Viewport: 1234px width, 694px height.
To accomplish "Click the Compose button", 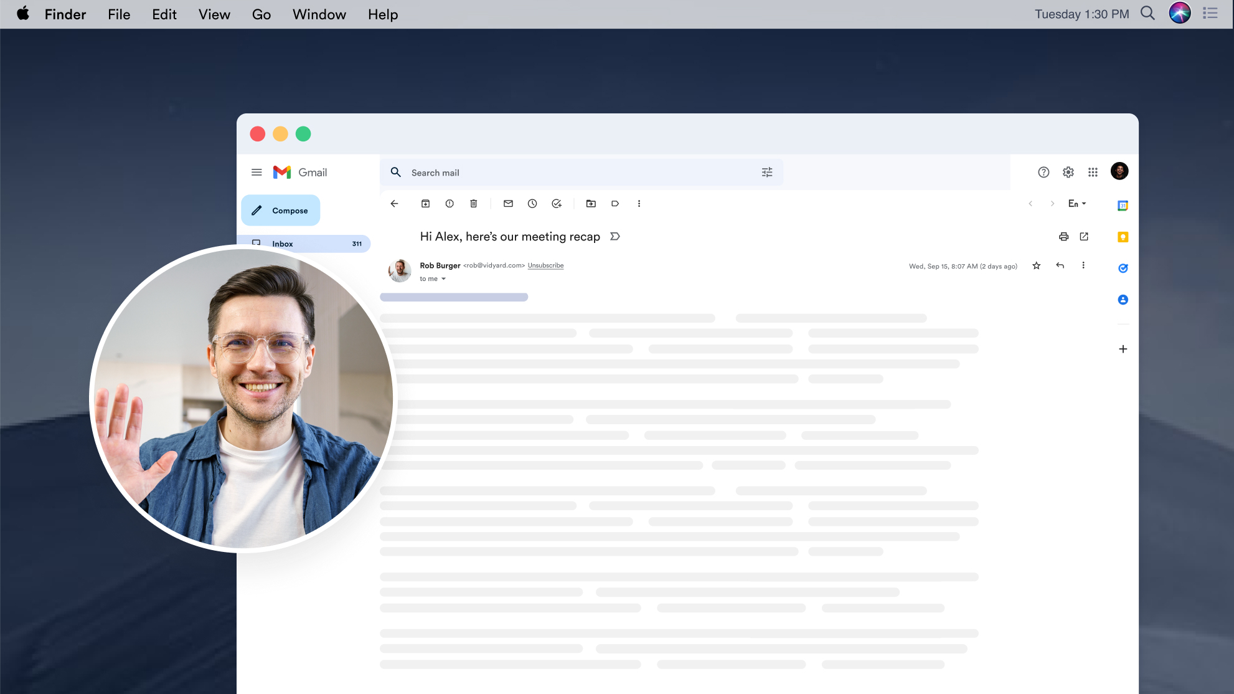I will tap(281, 211).
